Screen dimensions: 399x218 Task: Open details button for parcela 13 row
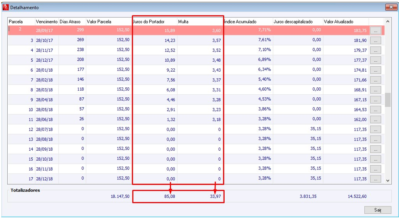coord(376,139)
